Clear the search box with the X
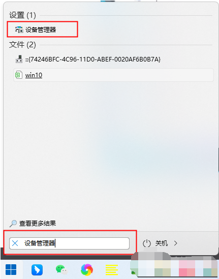Viewport: 219px width, 279px height. (x=15, y=243)
